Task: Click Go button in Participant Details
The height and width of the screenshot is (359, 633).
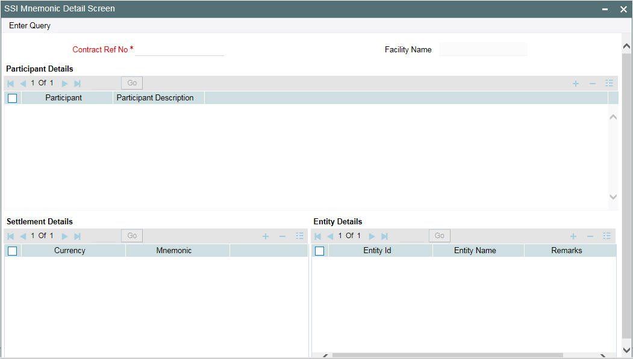Action: tap(132, 83)
